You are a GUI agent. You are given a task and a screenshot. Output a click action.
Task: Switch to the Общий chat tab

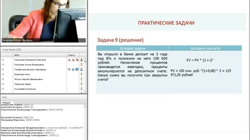click(6, 103)
